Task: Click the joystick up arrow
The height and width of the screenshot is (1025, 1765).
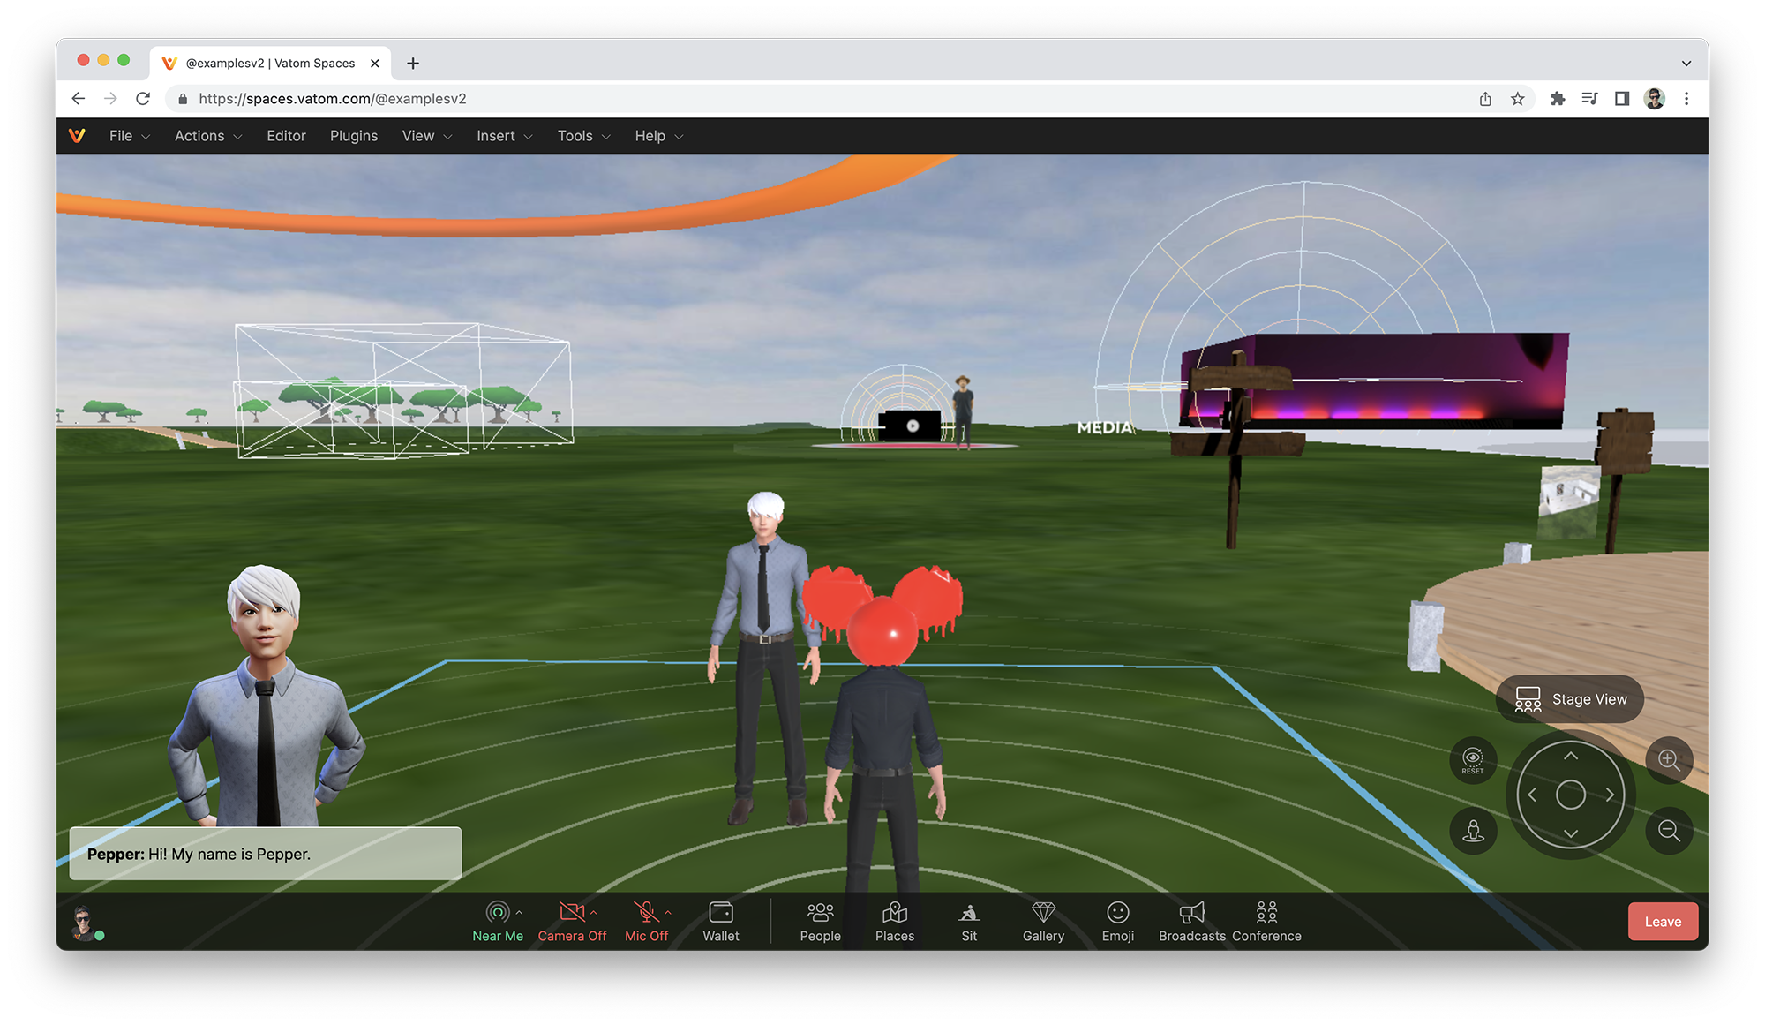Action: pyautogui.click(x=1571, y=757)
